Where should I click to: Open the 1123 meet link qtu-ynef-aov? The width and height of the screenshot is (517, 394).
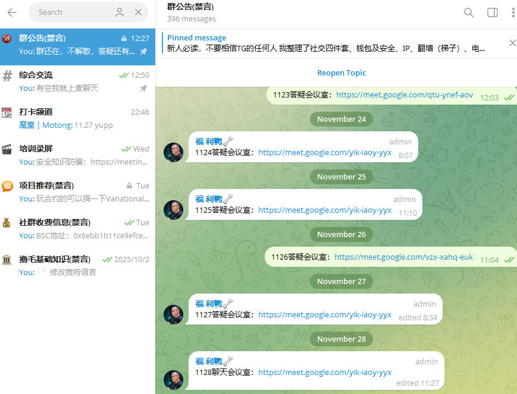point(405,95)
